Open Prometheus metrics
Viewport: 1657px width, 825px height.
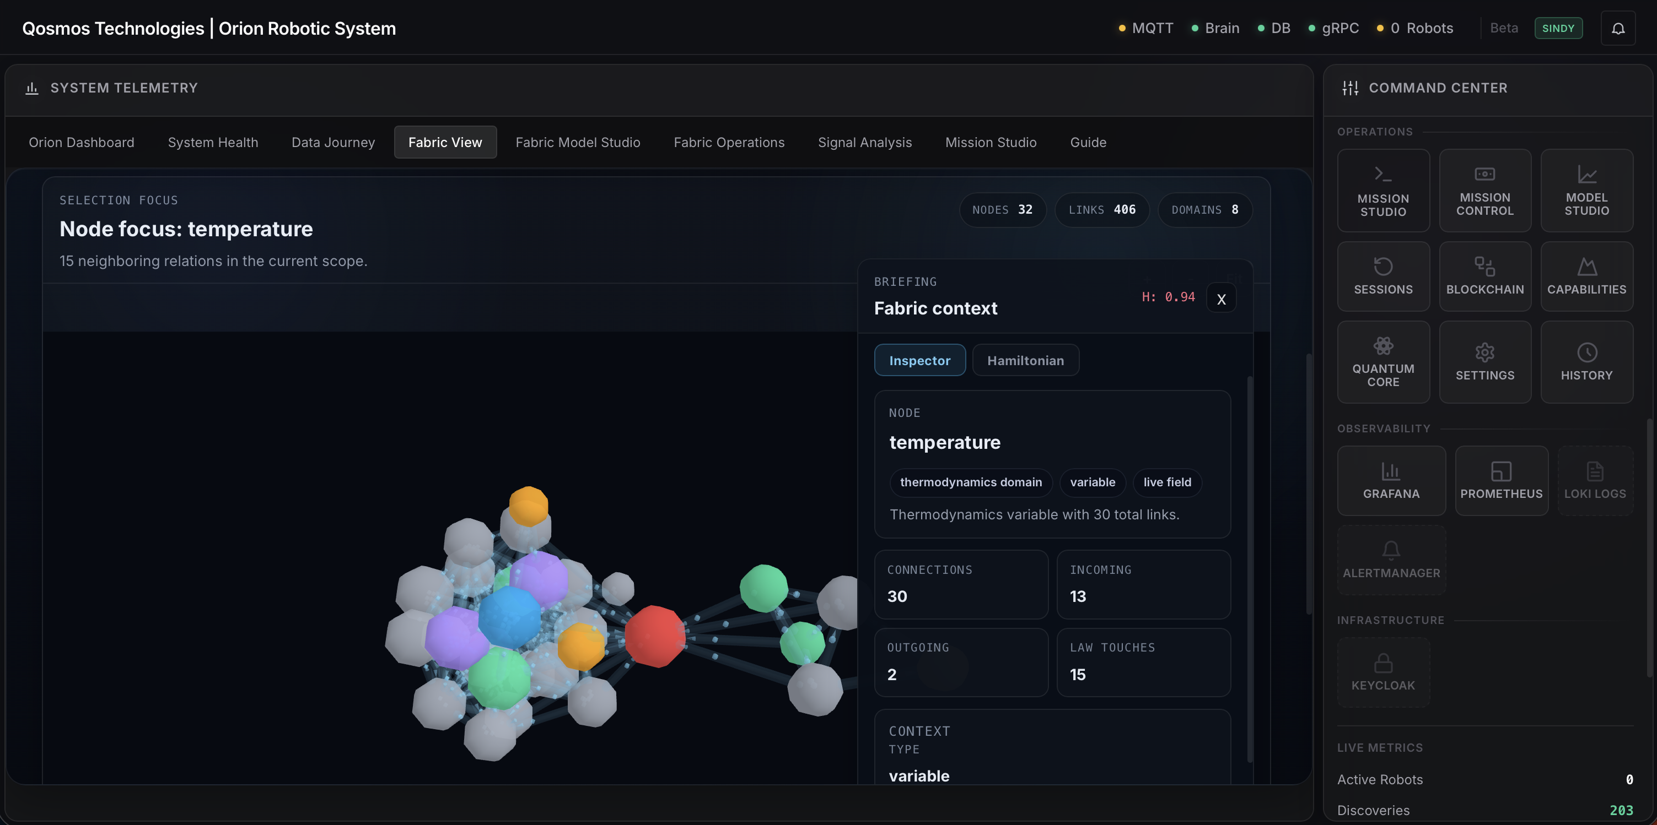pos(1502,481)
